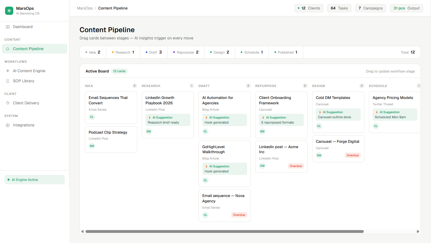Click the board's horizontal scrollbar thumb
This screenshot has height=243, width=431.
tap(224, 231)
